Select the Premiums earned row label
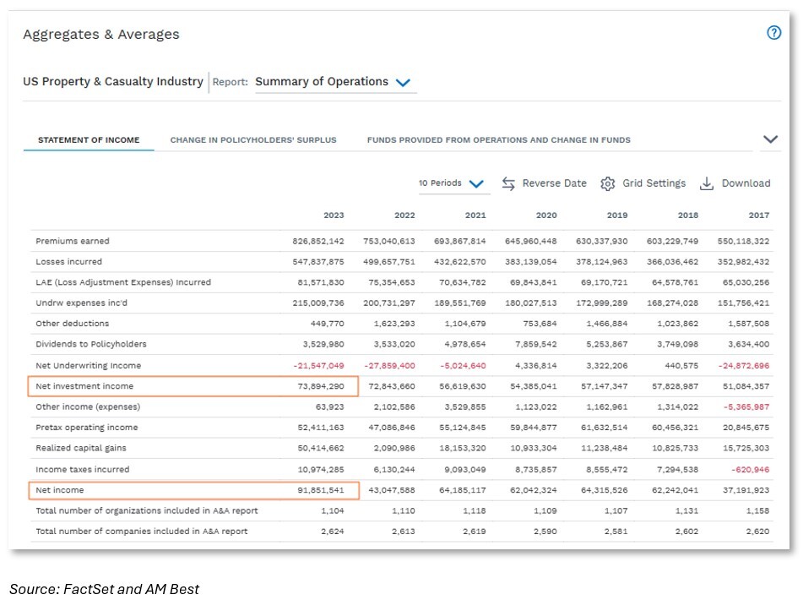The height and width of the screenshot is (600, 803). click(73, 241)
